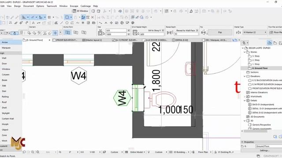Select the Skylight tool in toolbox
Viewport: 282px width, 158px height.
(x=6, y=113)
